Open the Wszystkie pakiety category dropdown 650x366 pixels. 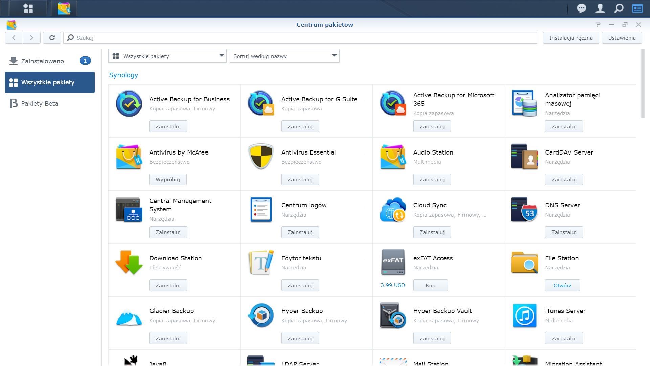(168, 56)
